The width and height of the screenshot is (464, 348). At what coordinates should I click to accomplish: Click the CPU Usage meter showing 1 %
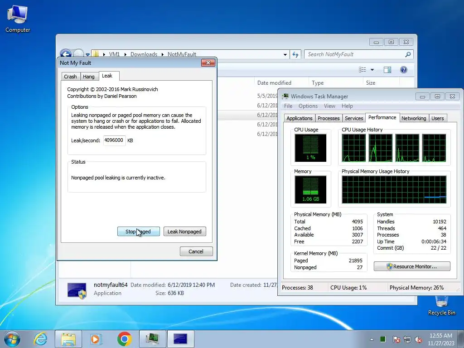[310, 148]
